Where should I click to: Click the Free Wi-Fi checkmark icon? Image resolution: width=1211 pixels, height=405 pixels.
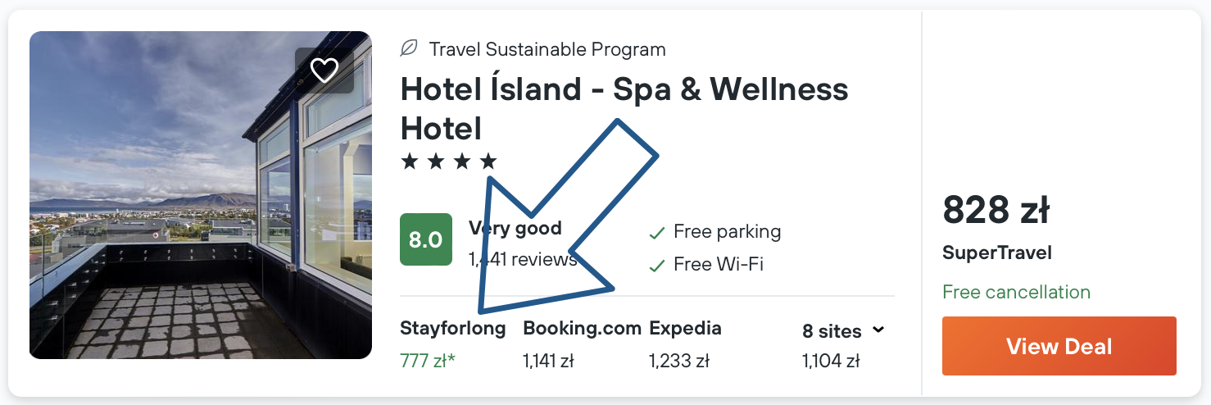point(656,266)
